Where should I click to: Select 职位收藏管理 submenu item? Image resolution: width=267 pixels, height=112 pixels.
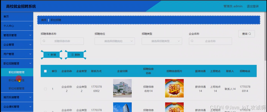point(17,88)
